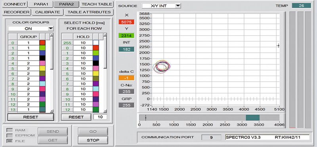Image resolution: width=317 pixels, height=147 pixels.
Task: Click the pink swatch in group row 4
Action: [x=42, y=63]
